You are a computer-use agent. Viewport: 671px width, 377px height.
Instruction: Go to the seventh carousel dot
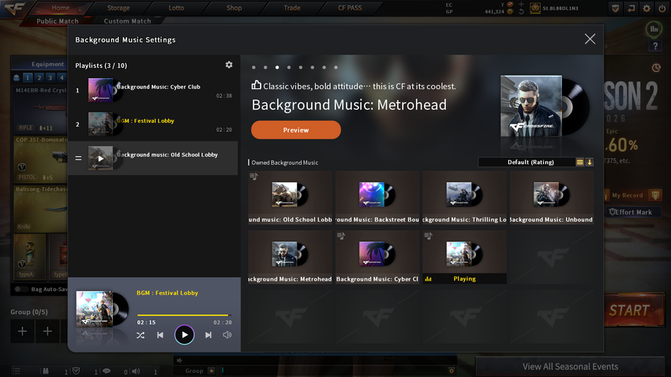click(324, 68)
